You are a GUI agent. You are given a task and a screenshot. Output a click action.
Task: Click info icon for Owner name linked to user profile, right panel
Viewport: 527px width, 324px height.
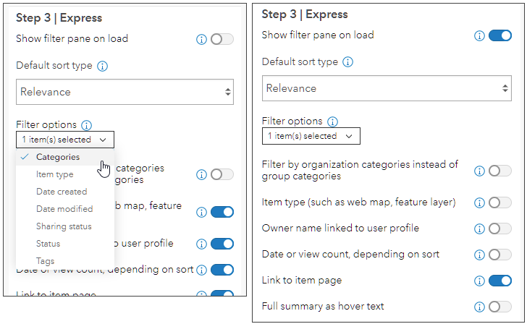[479, 229]
